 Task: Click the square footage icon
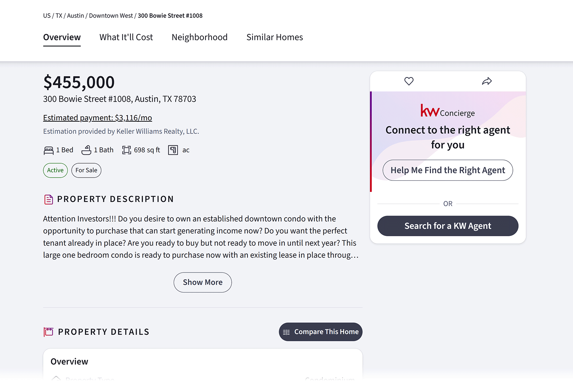click(x=126, y=150)
